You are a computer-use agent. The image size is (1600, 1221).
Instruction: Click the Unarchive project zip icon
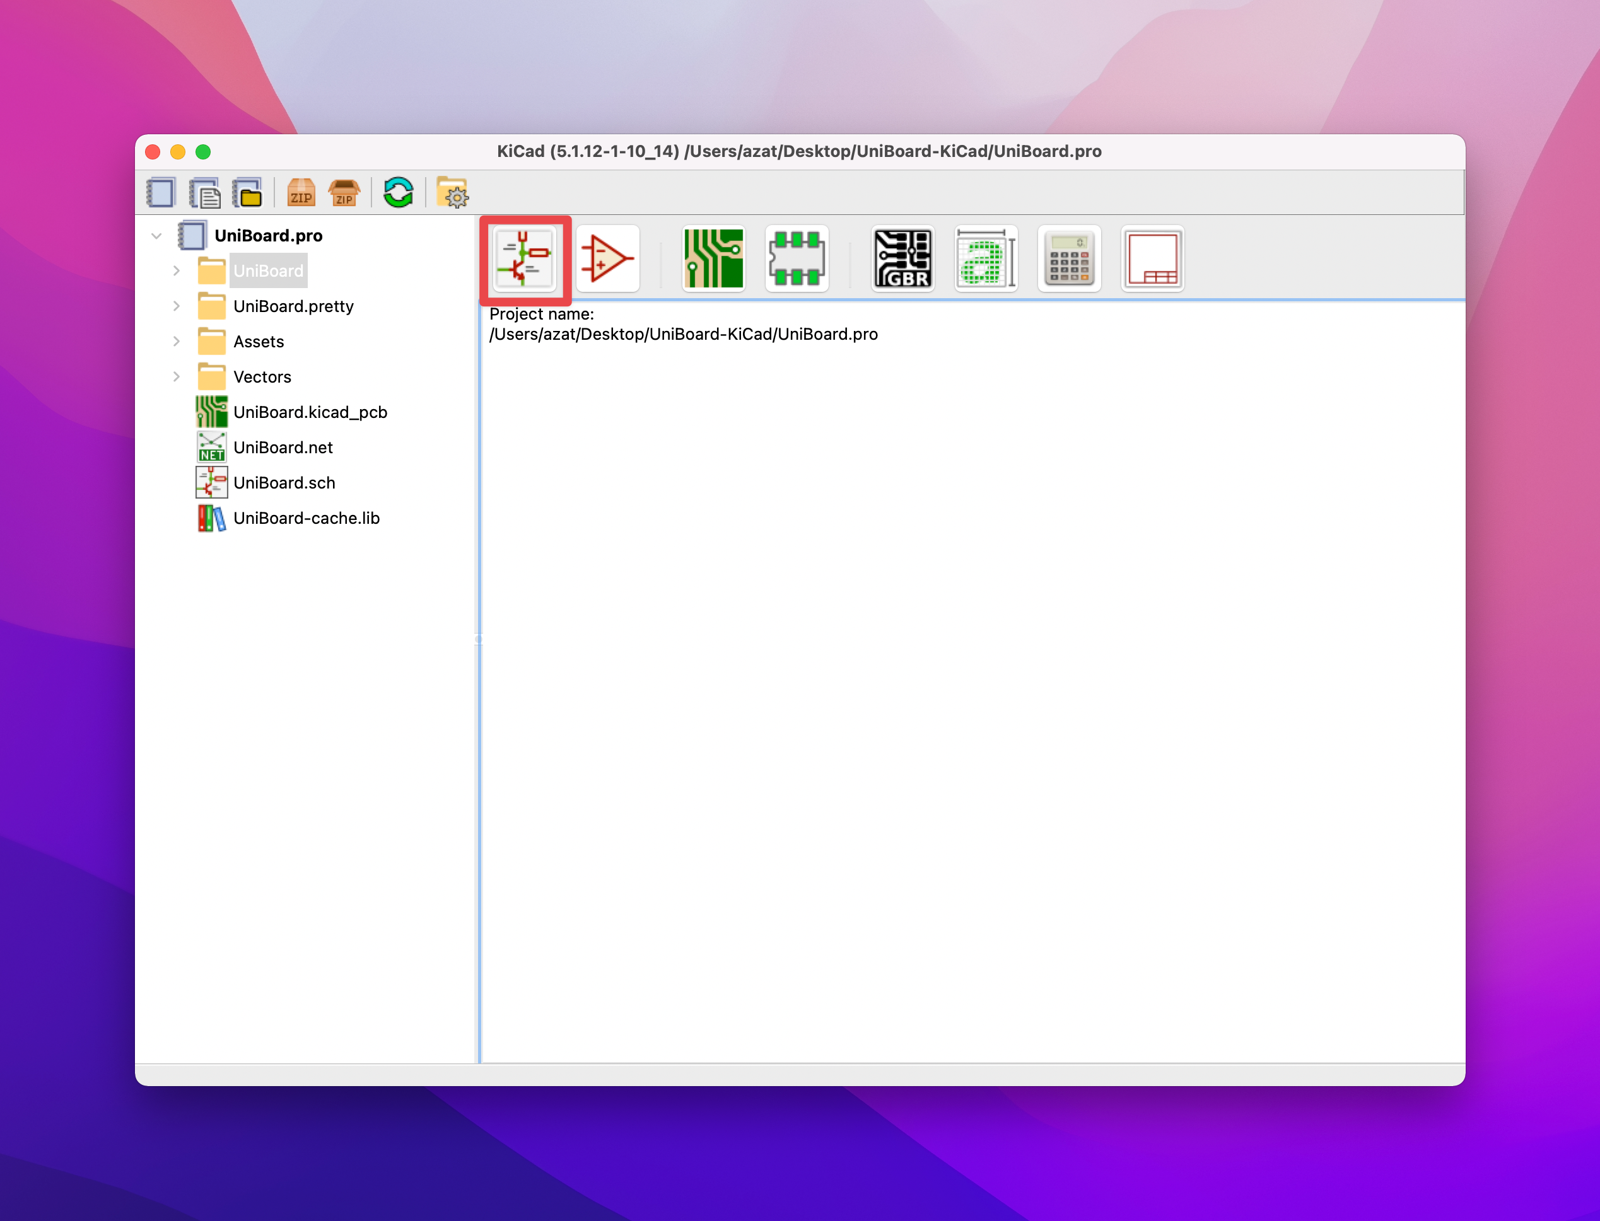click(x=344, y=194)
